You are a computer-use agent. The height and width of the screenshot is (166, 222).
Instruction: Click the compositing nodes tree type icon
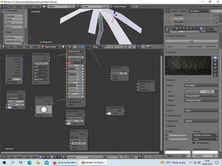click(x=44, y=157)
